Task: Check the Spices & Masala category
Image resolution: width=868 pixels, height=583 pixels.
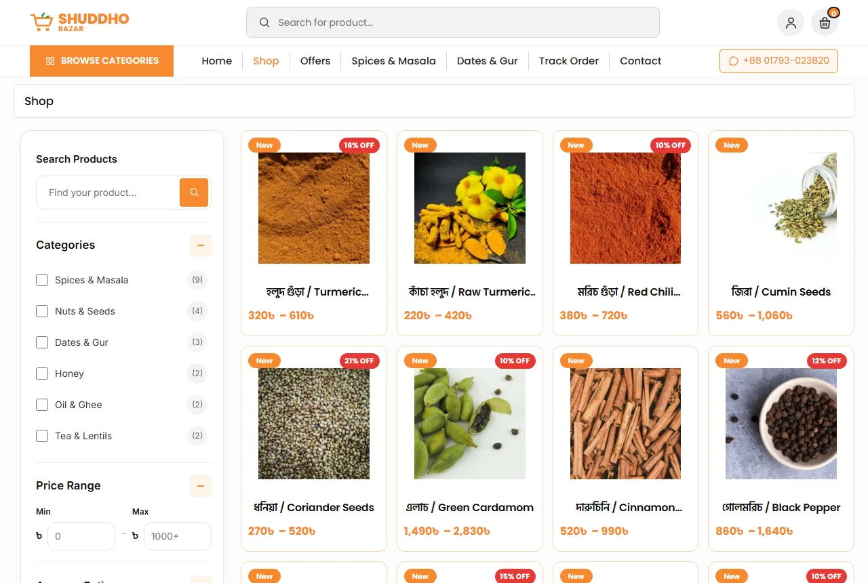Action: (42, 280)
